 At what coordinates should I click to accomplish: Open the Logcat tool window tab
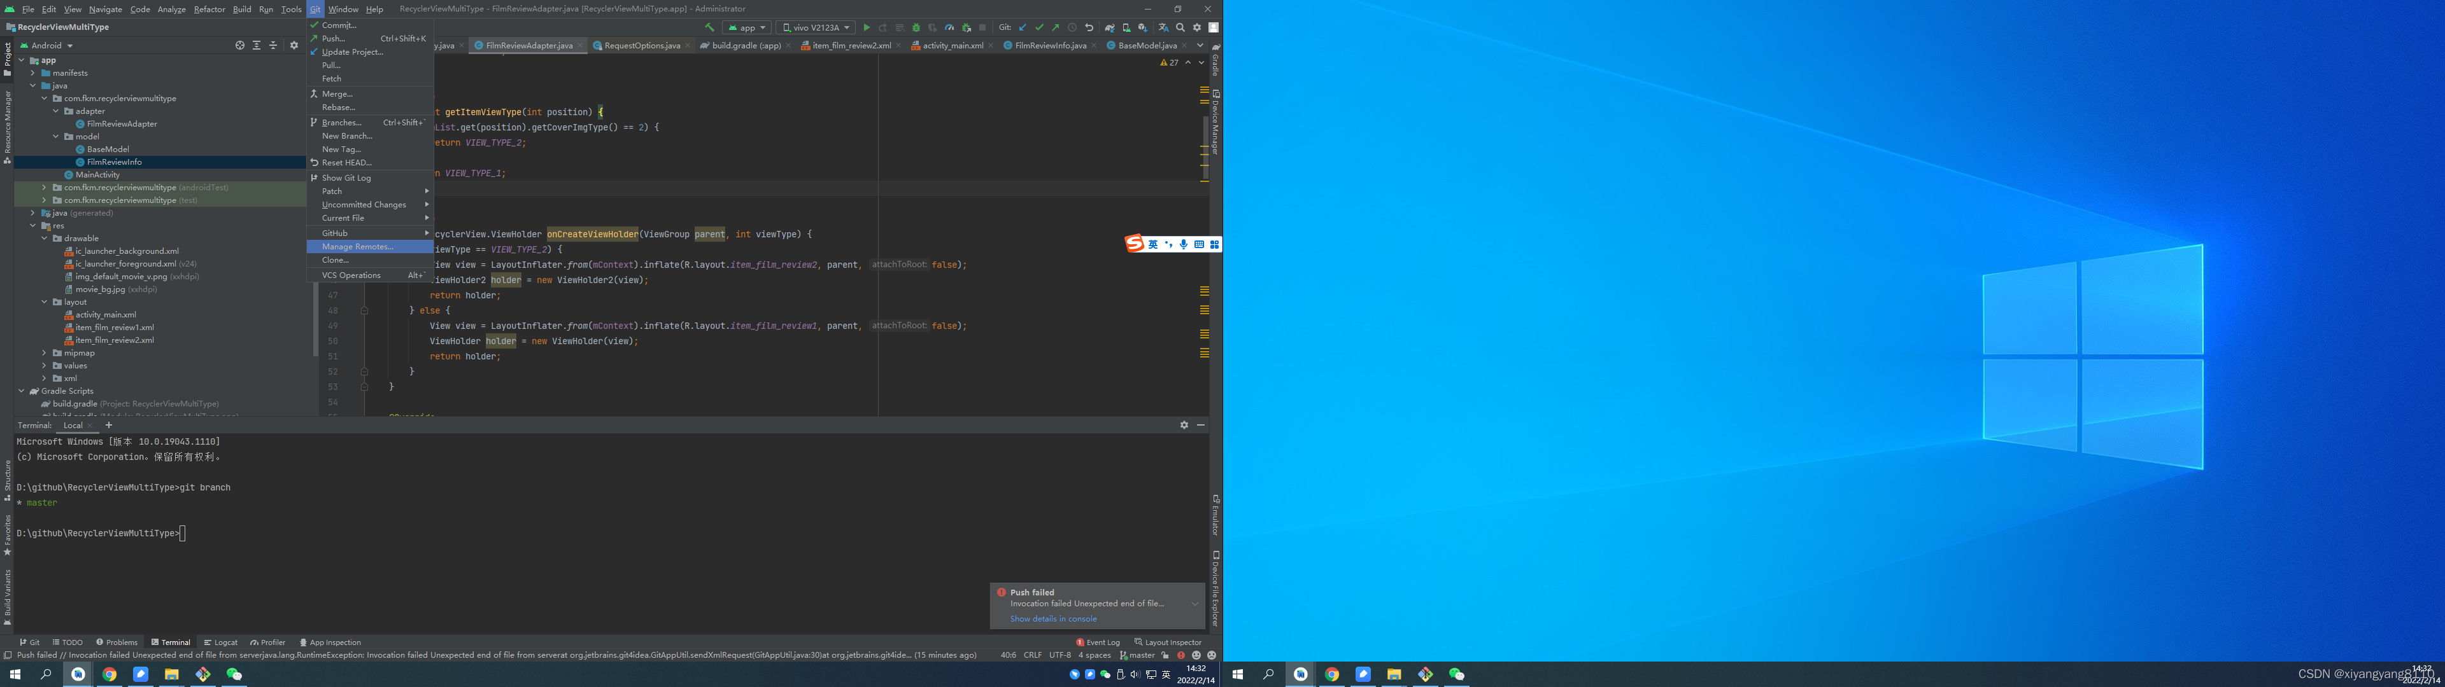click(x=221, y=642)
